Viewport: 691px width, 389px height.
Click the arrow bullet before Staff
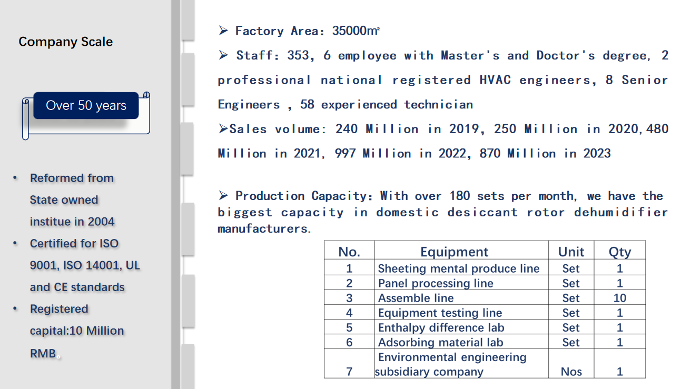pyautogui.click(x=223, y=55)
